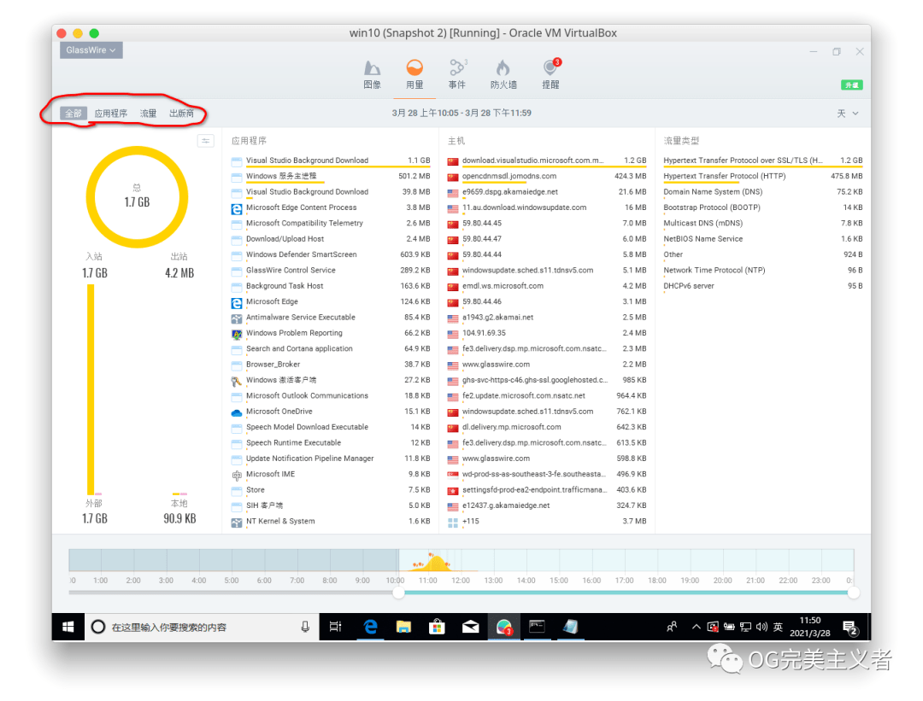This screenshot has height=701, width=923.
Task: Click the 1.7 GB total donut chart
Action: tap(137, 196)
